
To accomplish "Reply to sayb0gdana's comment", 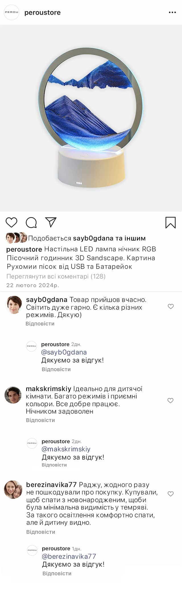I will click(40, 324).
